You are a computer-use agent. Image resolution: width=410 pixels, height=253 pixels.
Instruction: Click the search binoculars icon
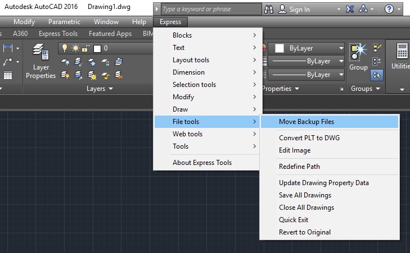[268, 9]
